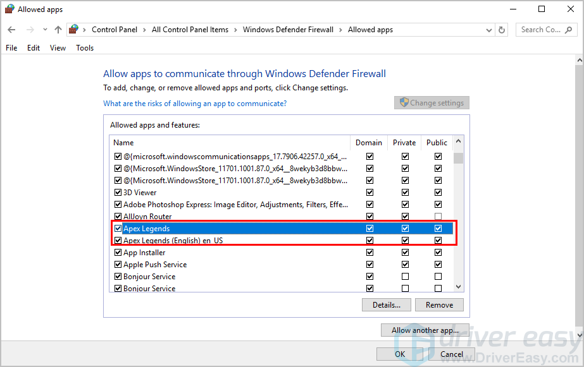Click the Search Control Panel field

click(540, 30)
